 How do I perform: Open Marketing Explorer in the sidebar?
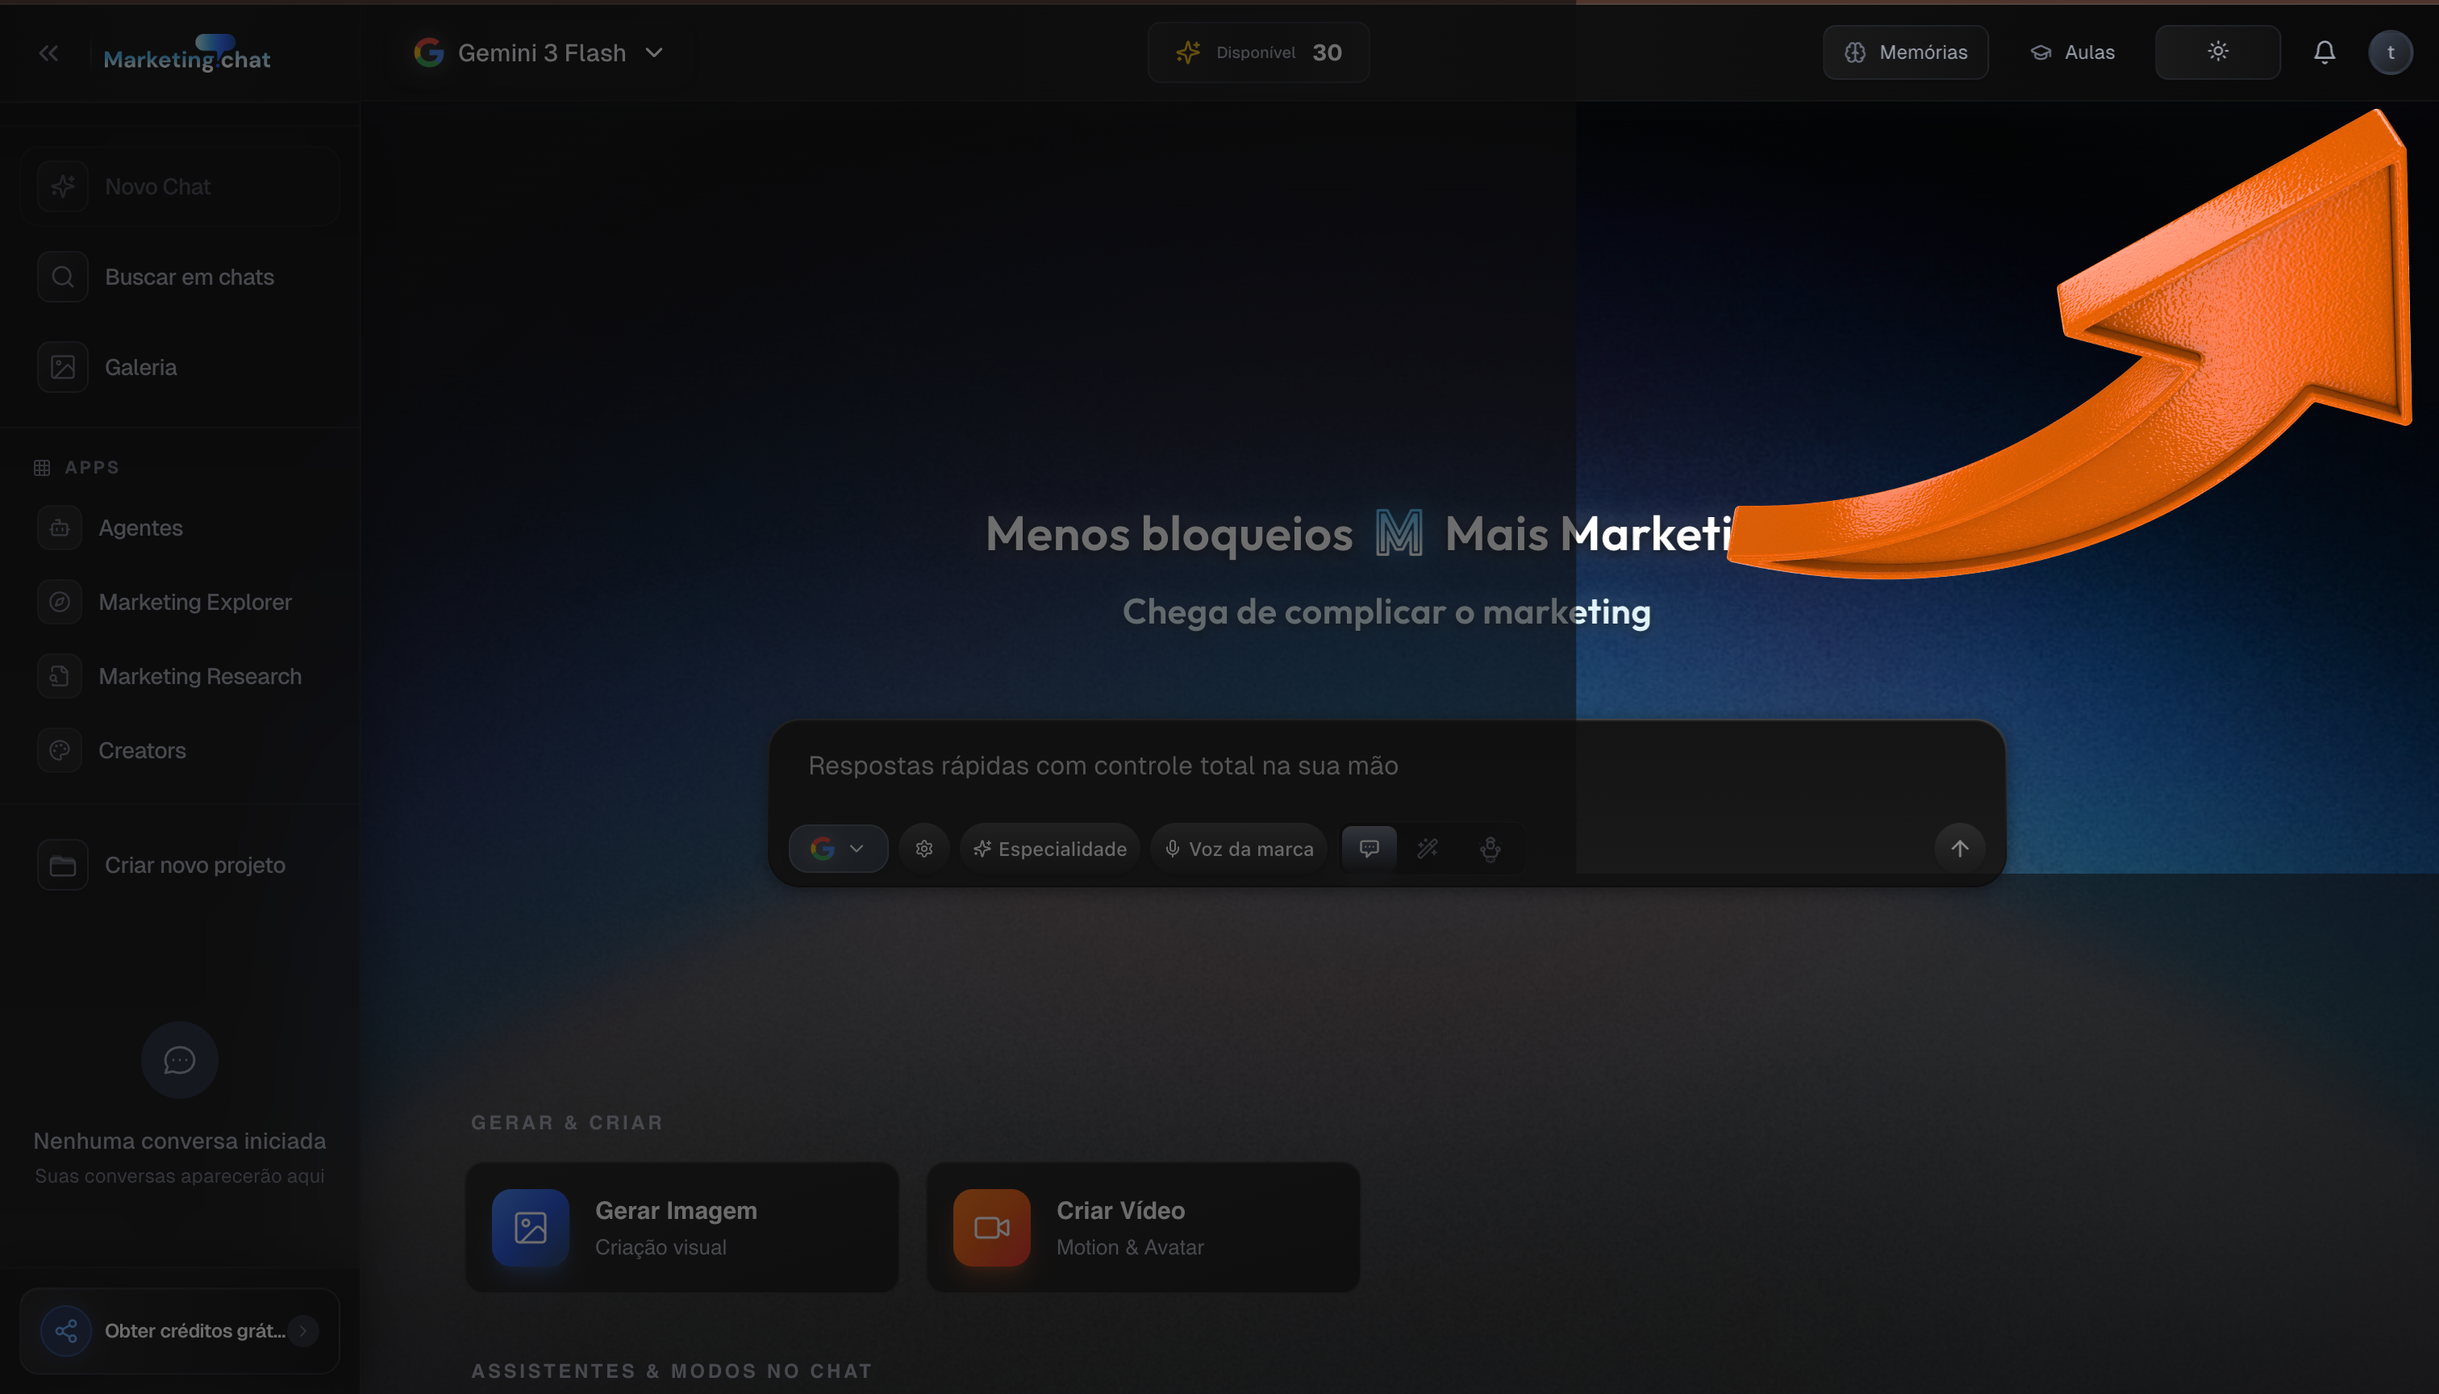coord(194,603)
